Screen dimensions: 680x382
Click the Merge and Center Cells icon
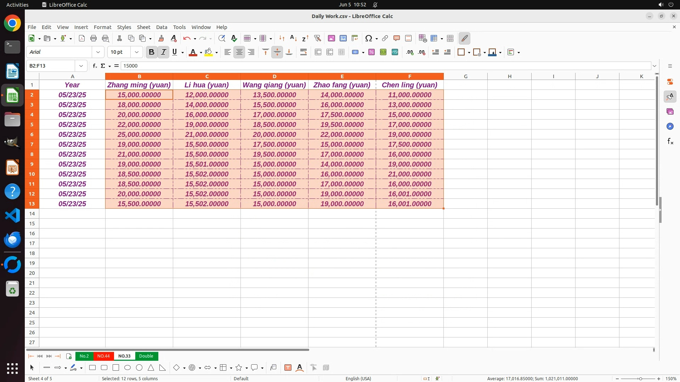point(318,52)
